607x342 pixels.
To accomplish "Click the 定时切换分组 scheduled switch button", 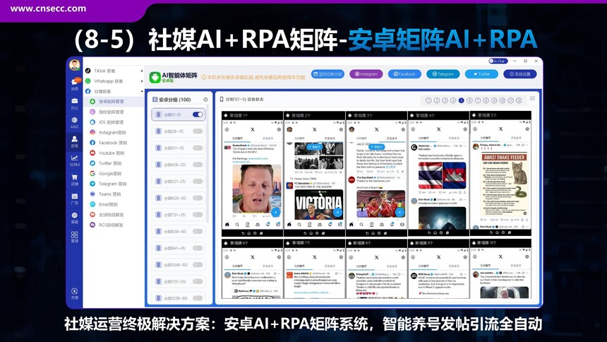I will coord(327,74).
